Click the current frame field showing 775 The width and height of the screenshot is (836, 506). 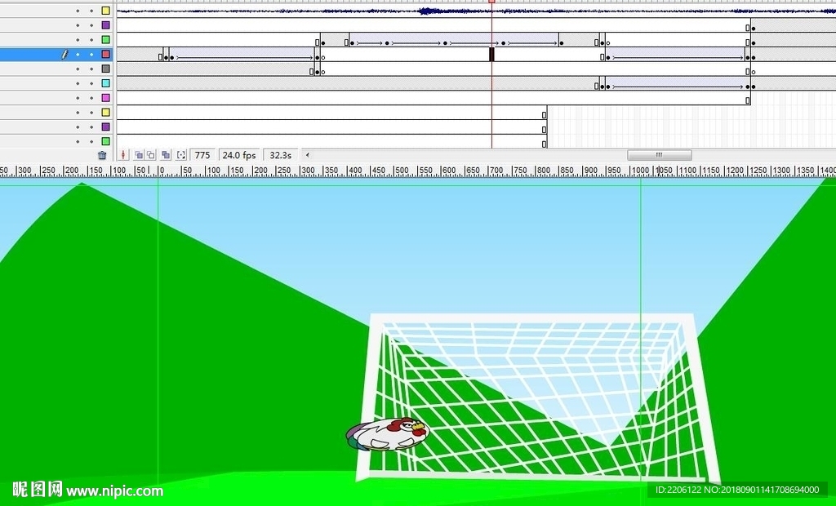(202, 155)
